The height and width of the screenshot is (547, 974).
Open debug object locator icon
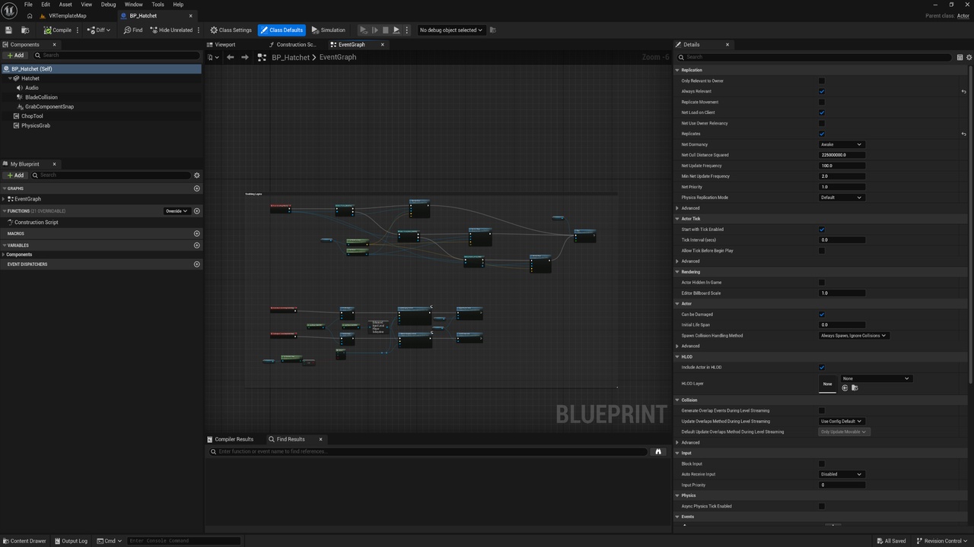[x=493, y=30]
